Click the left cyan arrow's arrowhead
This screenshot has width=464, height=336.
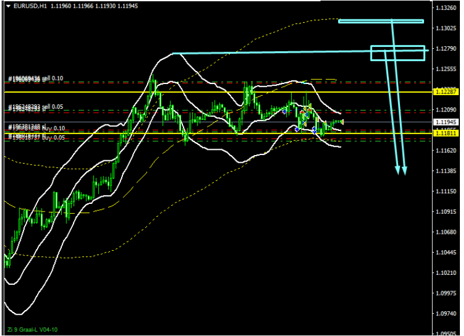398,170
